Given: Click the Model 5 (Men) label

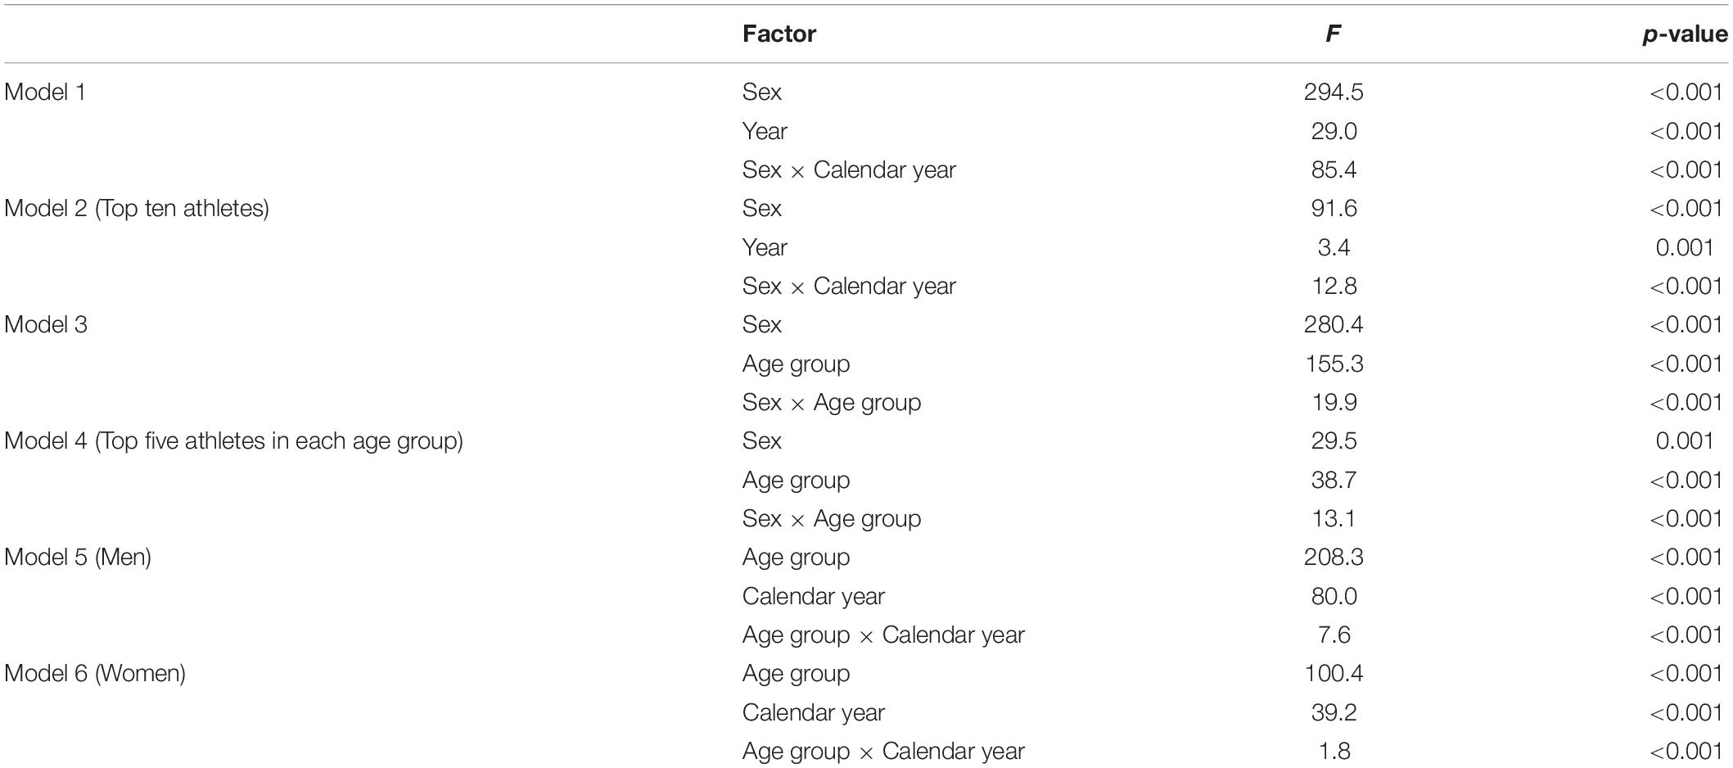Looking at the screenshot, I should tap(78, 557).
